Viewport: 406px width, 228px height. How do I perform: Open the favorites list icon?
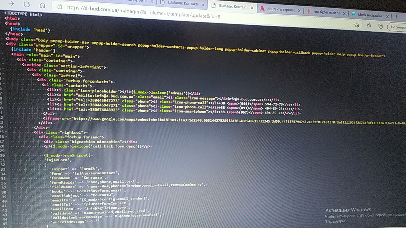pos(369,25)
